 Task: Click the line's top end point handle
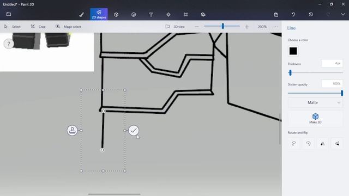click(x=104, y=111)
